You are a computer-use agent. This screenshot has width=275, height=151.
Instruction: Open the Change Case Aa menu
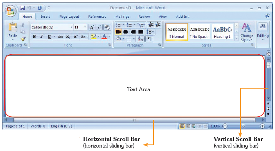[x=84, y=37]
